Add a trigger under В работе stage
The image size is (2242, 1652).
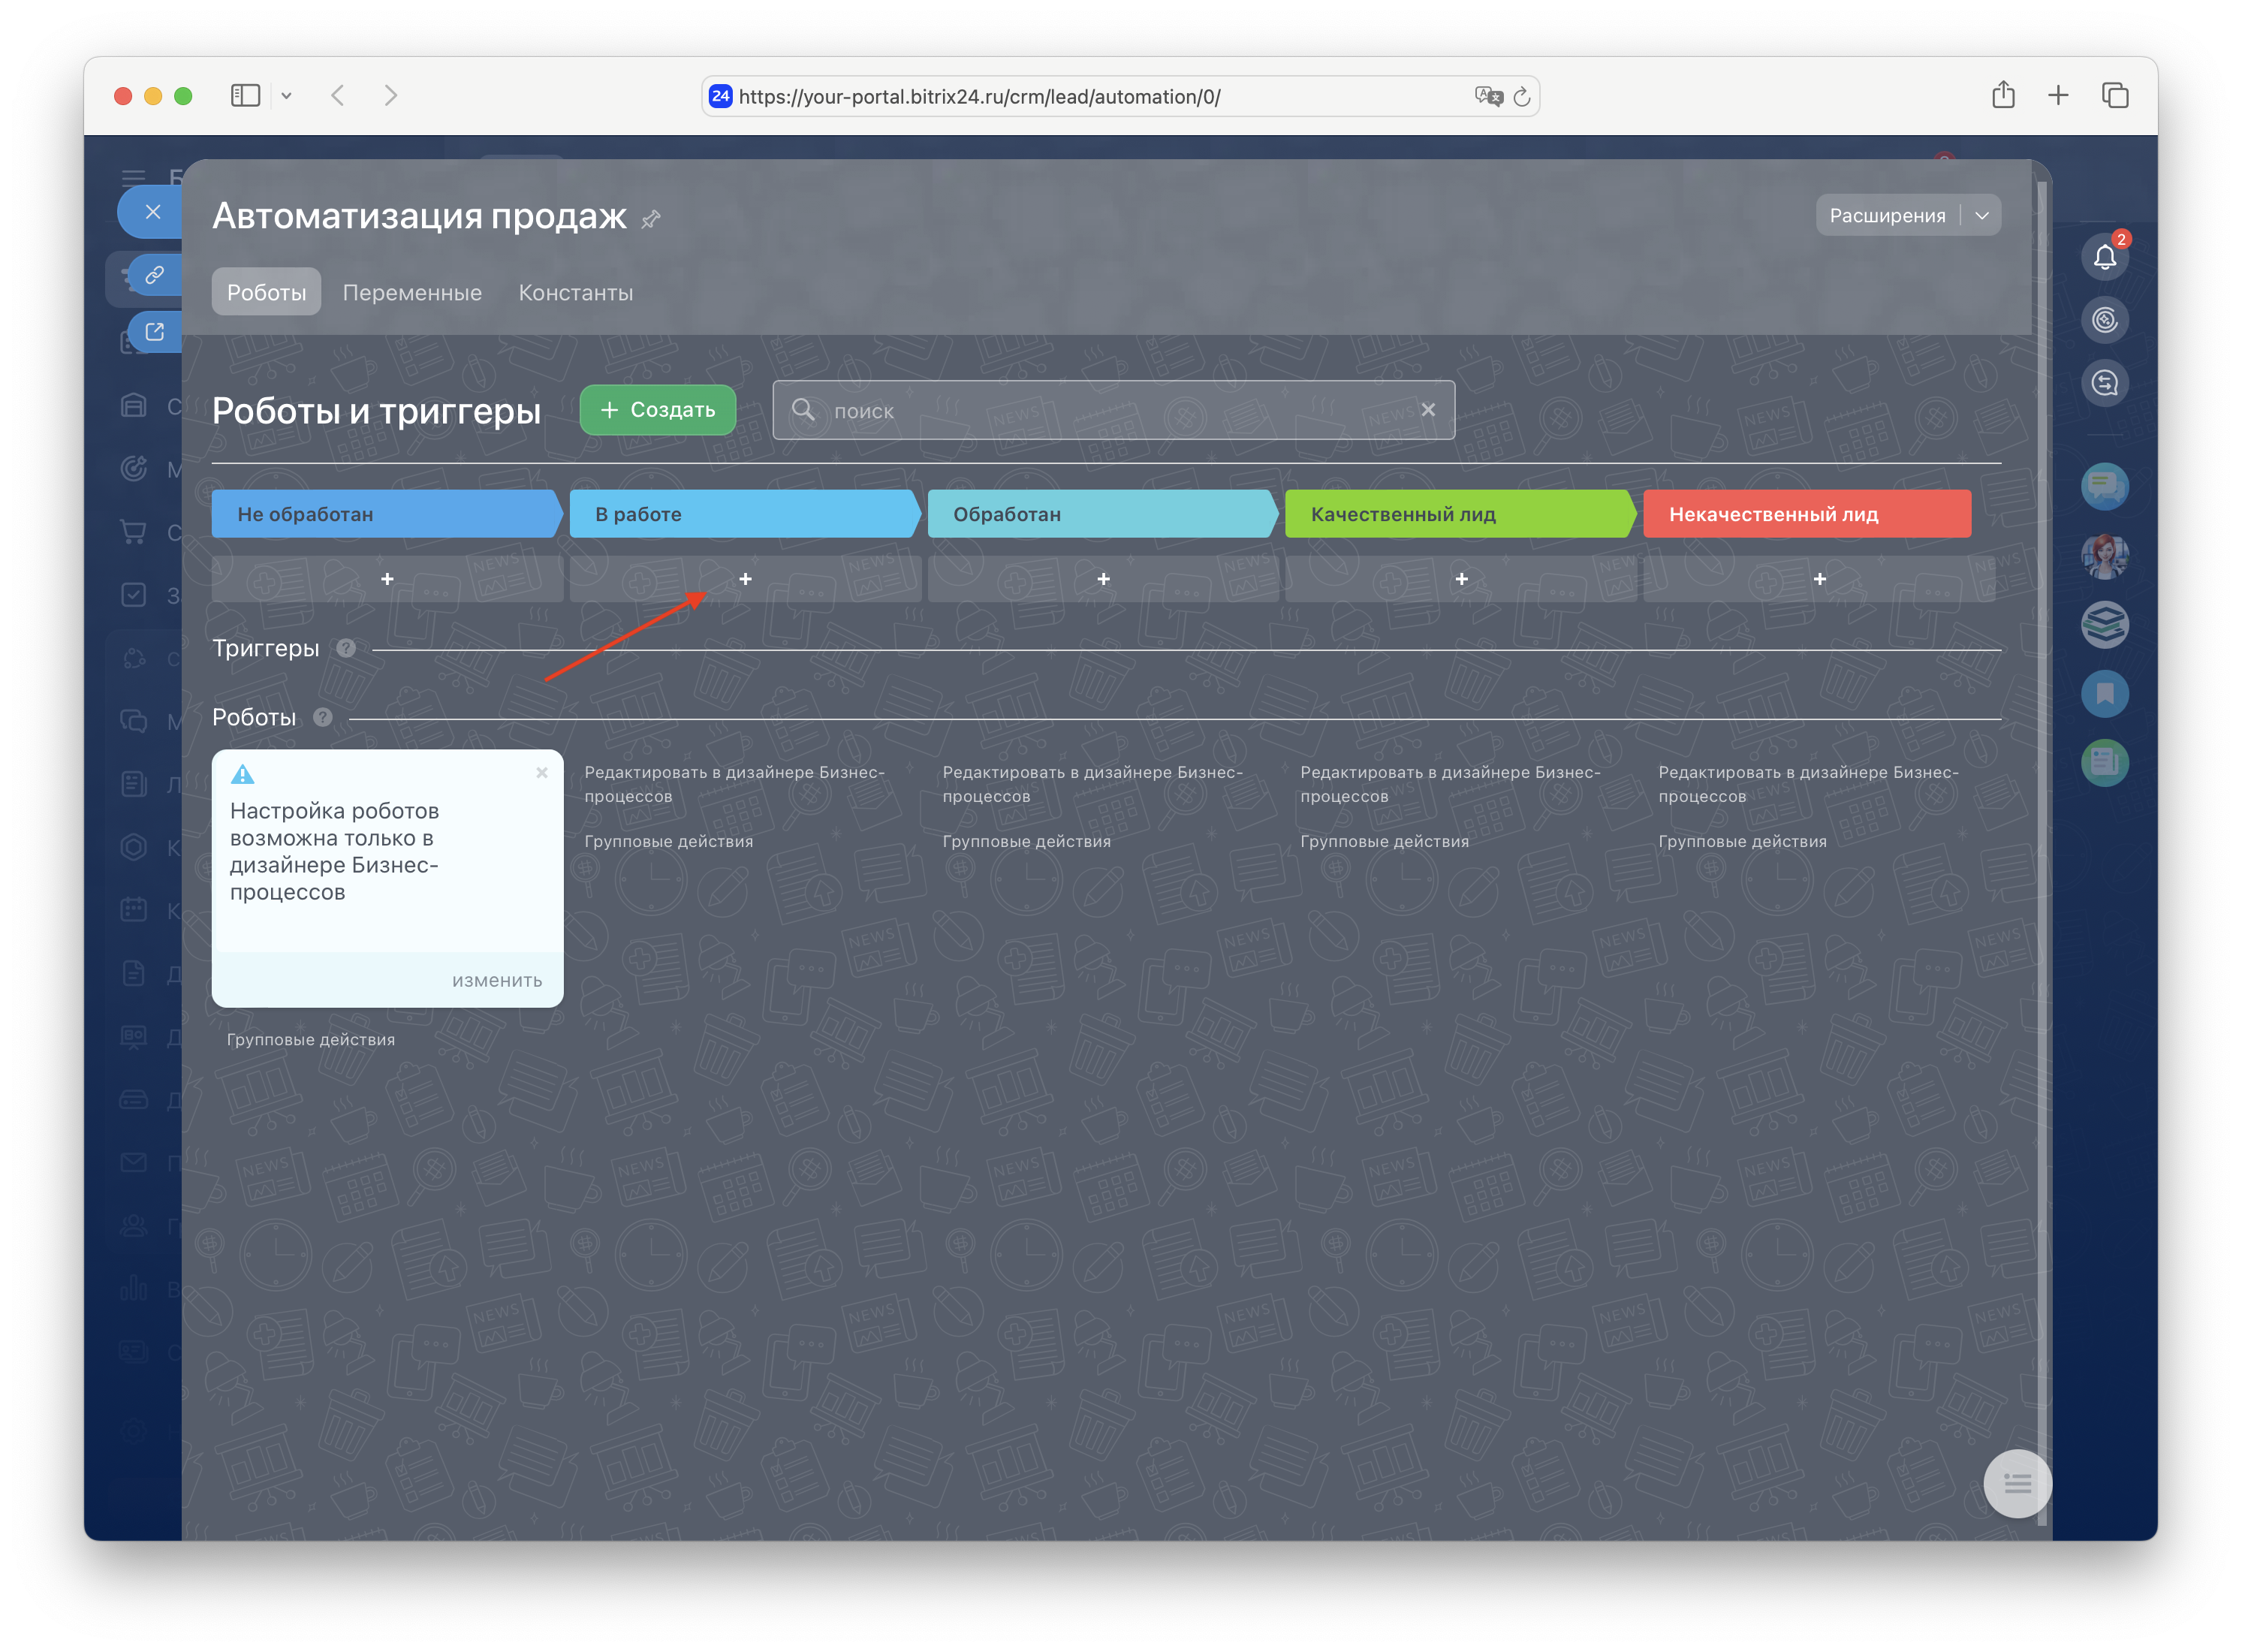(x=745, y=579)
